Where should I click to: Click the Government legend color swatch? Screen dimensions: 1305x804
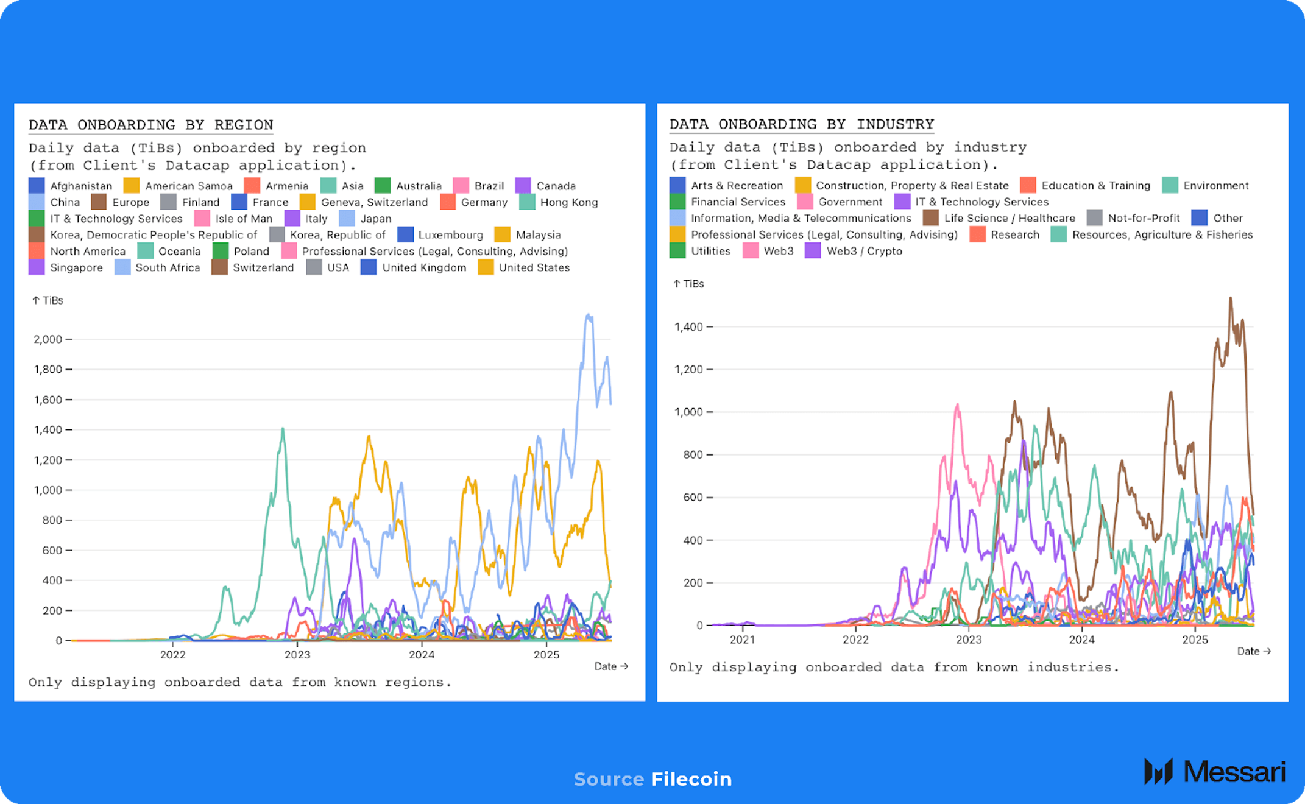coord(805,202)
